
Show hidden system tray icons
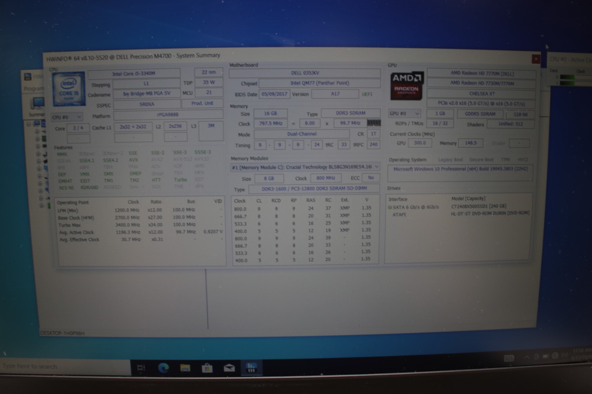click(x=527, y=357)
